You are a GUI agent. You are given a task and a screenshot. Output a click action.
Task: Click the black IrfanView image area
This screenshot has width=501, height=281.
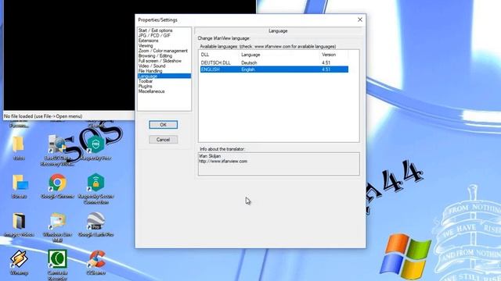click(x=69, y=55)
